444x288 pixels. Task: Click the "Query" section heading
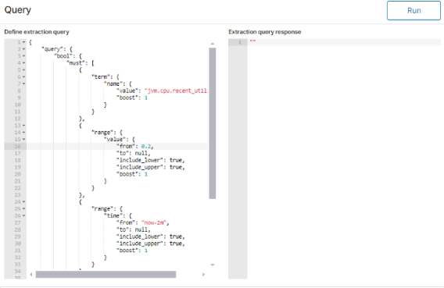pyautogui.click(x=17, y=10)
